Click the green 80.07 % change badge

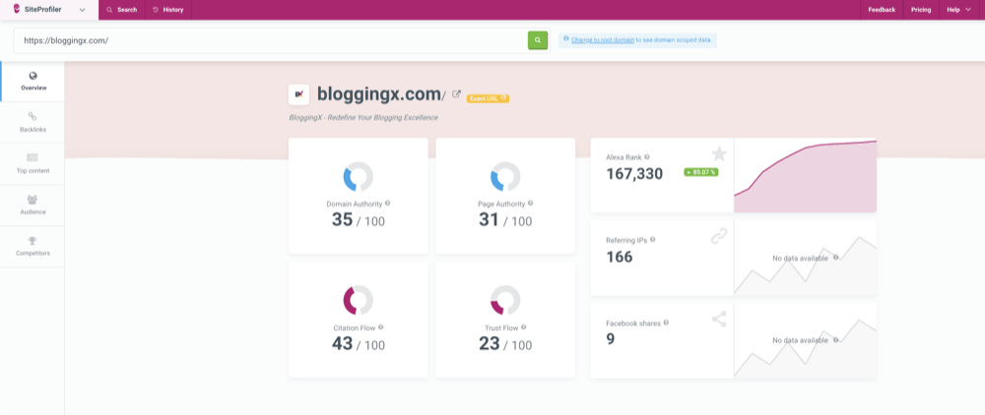[x=701, y=172]
